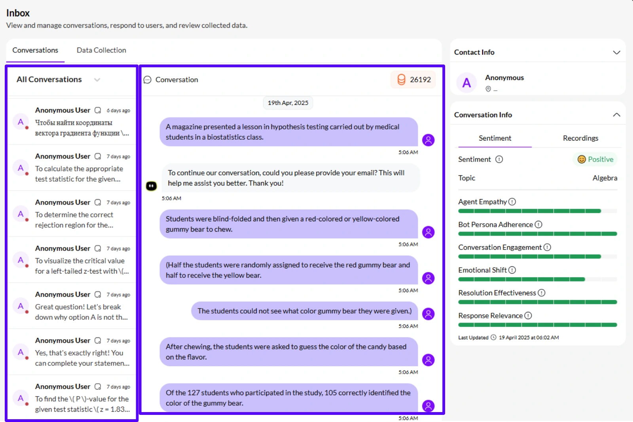Switch to the Conversations tab

(x=35, y=50)
